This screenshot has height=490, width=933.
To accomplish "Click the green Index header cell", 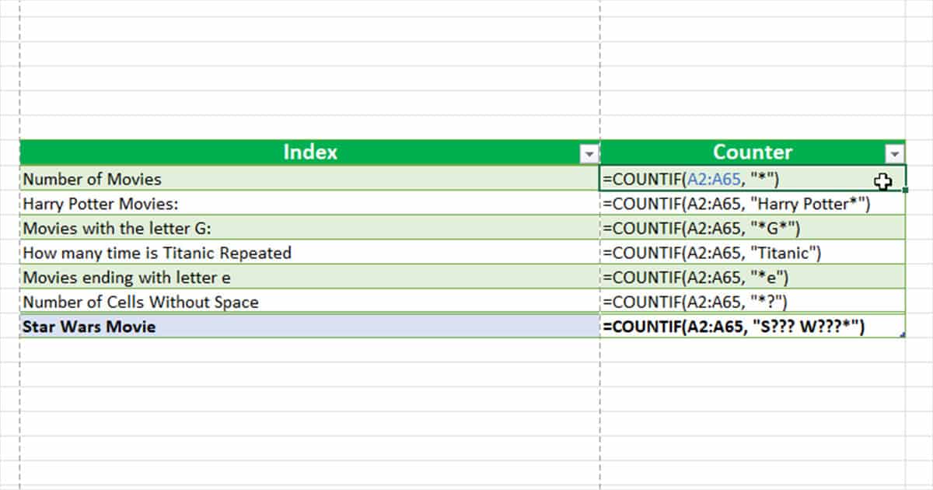I will click(x=311, y=152).
